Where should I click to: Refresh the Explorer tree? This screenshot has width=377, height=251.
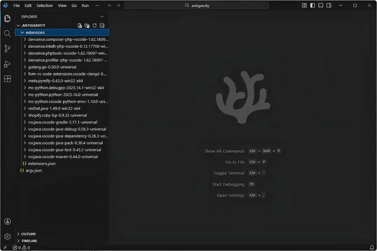pos(95,25)
